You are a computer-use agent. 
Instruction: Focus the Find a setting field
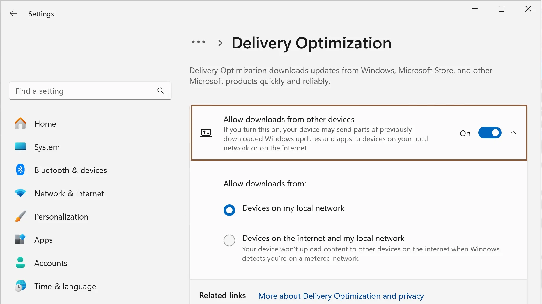click(90, 91)
